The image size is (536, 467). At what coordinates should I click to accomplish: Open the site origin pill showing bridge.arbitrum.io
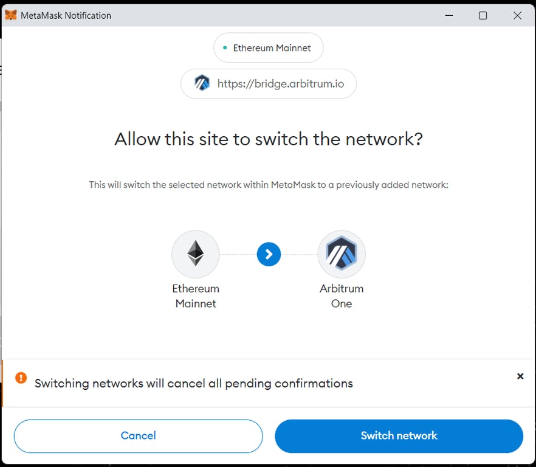coord(268,83)
